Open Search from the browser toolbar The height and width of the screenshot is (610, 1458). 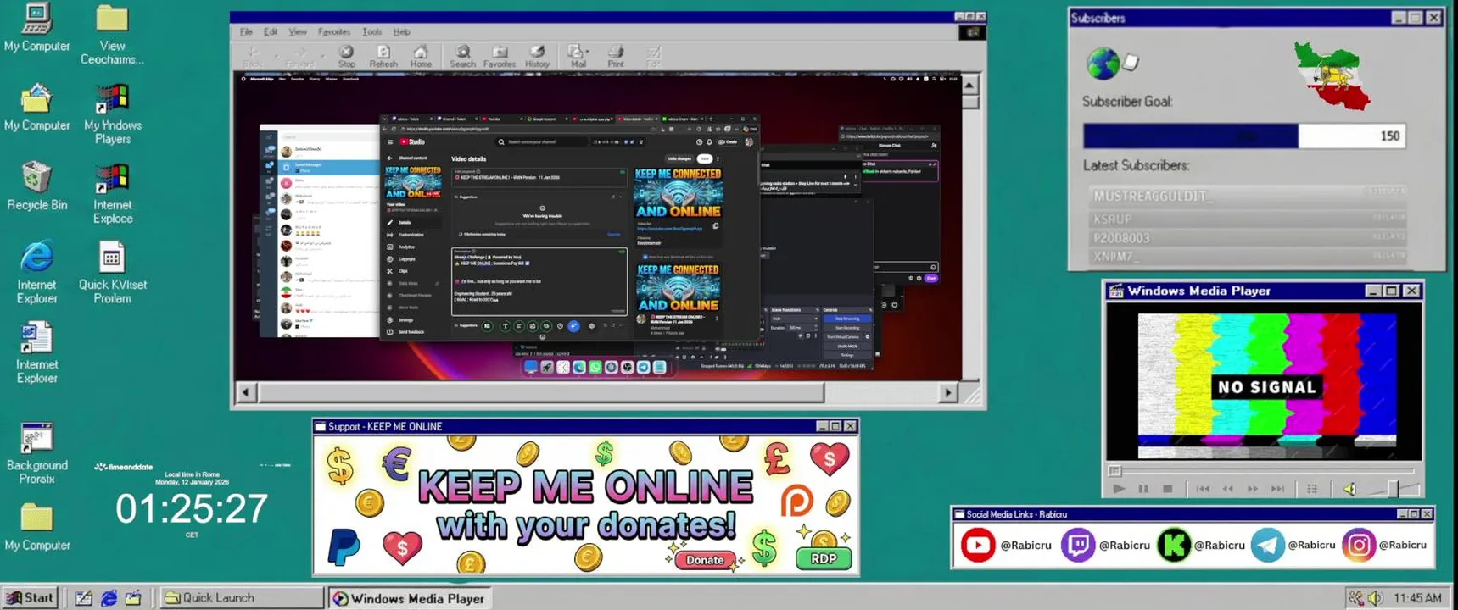pyautogui.click(x=462, y=57)
